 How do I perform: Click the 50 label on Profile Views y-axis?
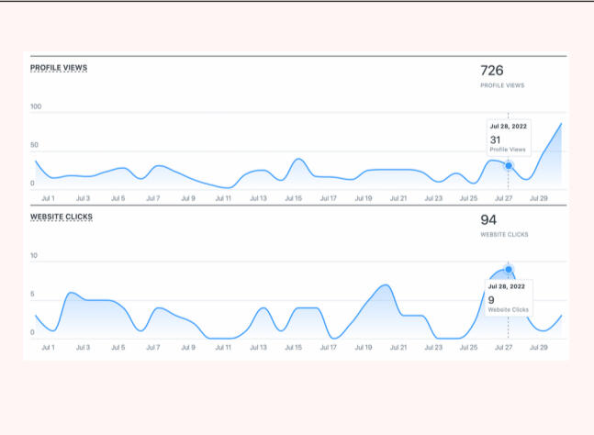[x=35, y=146]
